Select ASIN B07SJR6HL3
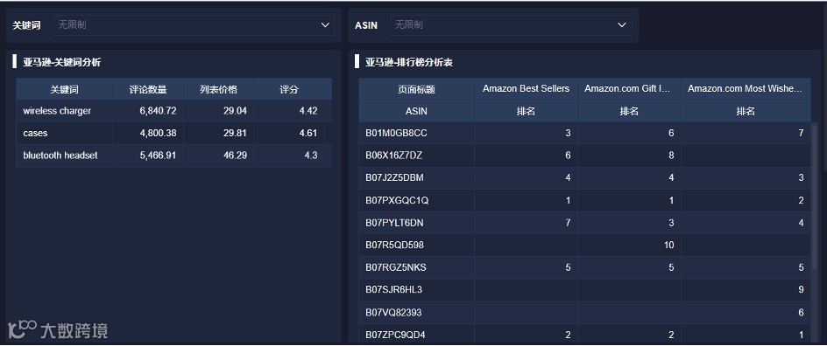This screenshot has width=827, height=346. (x=394, y=290)
